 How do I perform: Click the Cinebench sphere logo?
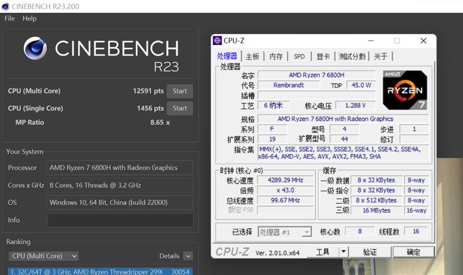pyautogui.click(x=35, y=48)
